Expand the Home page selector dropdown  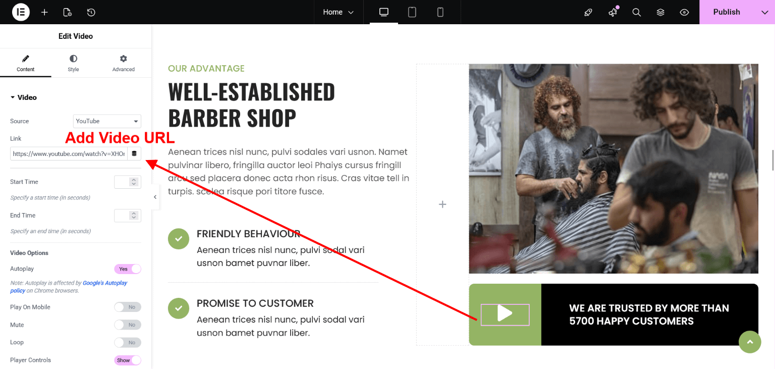338,12
